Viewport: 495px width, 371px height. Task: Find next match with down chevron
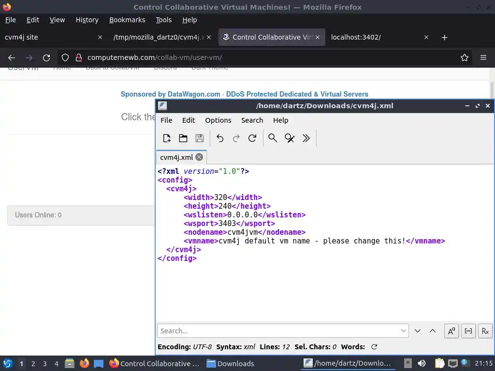coord(418,331)
